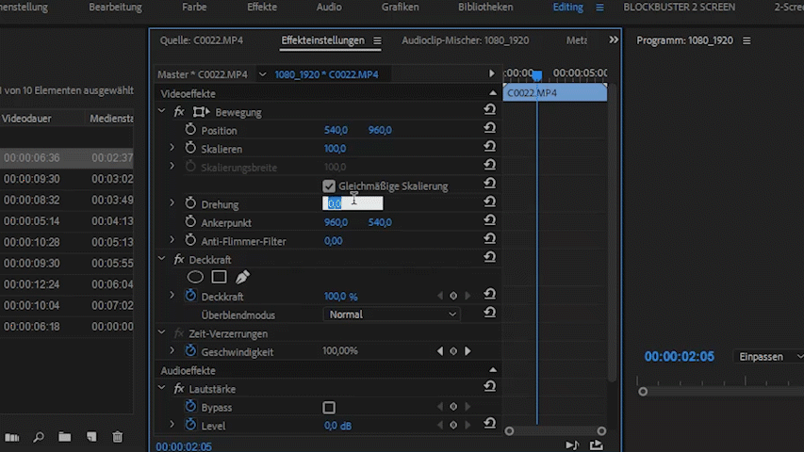Click the blue playhead in effect timeline
The image size is (804, 452).
537,75
